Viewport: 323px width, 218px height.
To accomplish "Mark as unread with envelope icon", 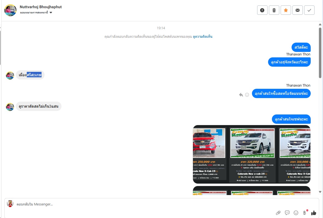I will [298, 10].
